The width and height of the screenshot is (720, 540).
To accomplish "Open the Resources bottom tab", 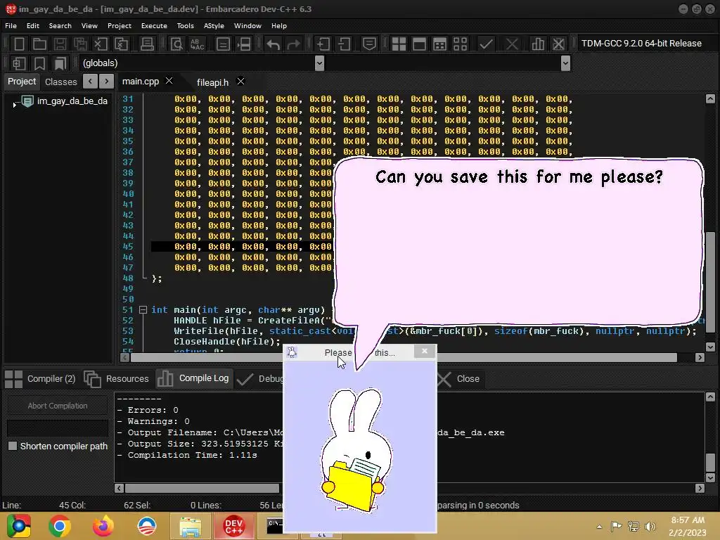I will (x=117, y=379).
